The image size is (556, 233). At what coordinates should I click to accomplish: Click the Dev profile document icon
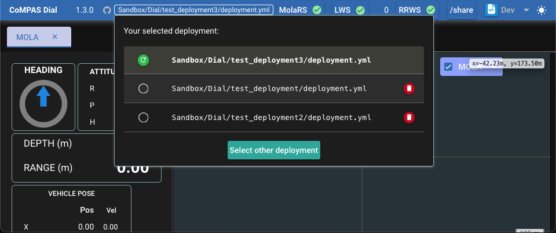491,10
